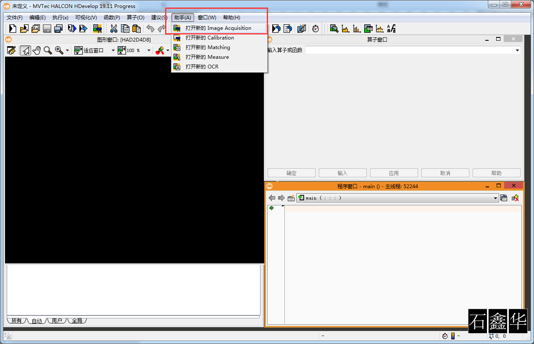Open the 可视化(V) menu
The image size is (534, 344).
point(86,17)
